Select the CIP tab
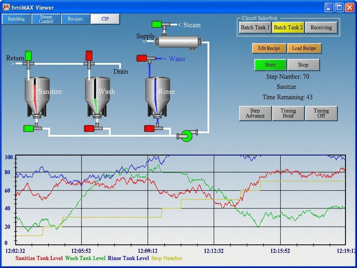The width and height of the screenshot is (357, 268). pos(105,19)
